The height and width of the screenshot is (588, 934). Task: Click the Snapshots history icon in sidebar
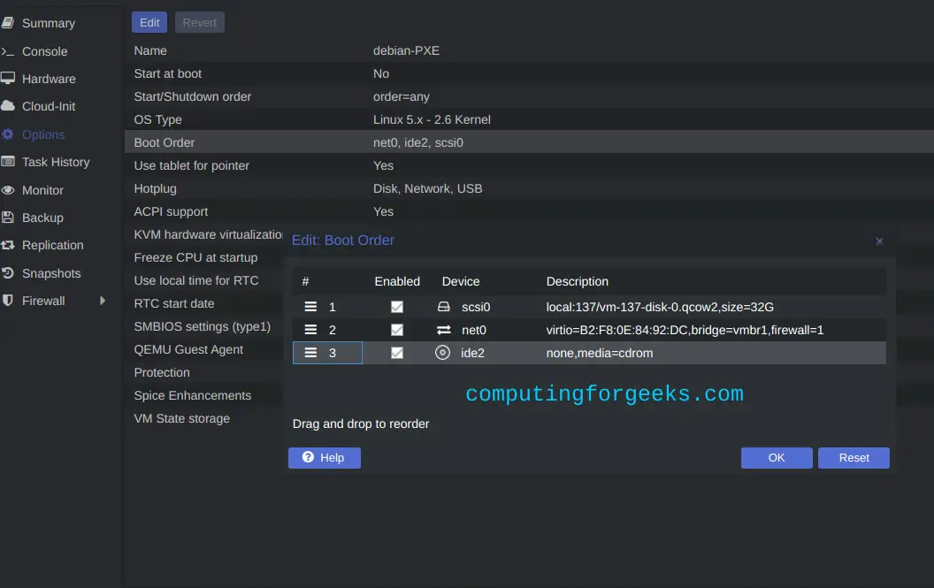[8, 273]
